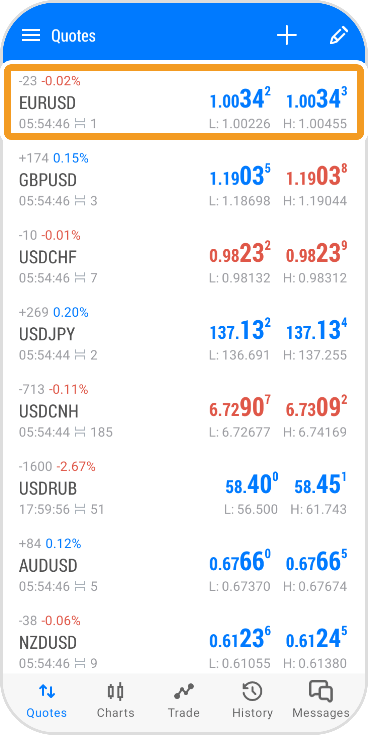Tap the History clock icon
Viewport: 368px width, 735px height.
(x=252, y=691)
